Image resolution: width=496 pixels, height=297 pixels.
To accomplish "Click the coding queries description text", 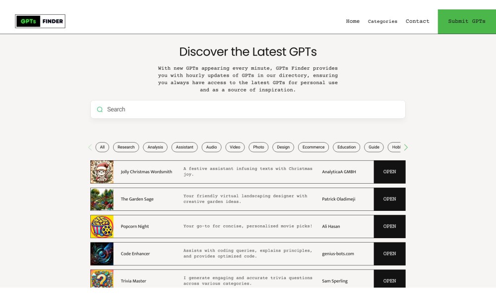I will 248,253.
